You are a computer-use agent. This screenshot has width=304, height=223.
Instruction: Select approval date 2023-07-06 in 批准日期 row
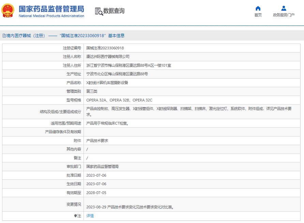96,175
